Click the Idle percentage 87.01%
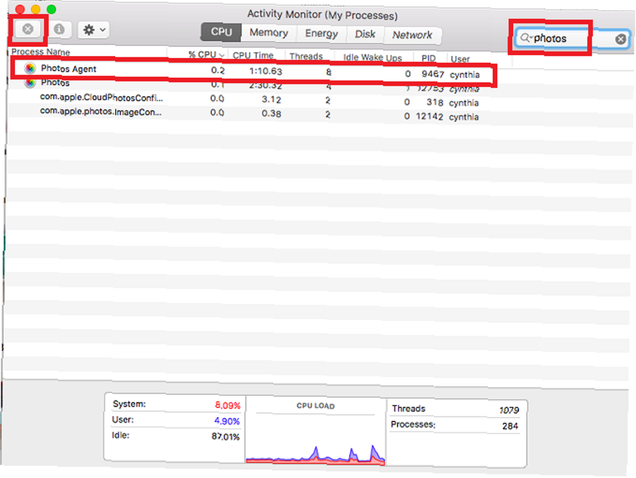This screenshot has width=636, height=478. pos(226,437)
